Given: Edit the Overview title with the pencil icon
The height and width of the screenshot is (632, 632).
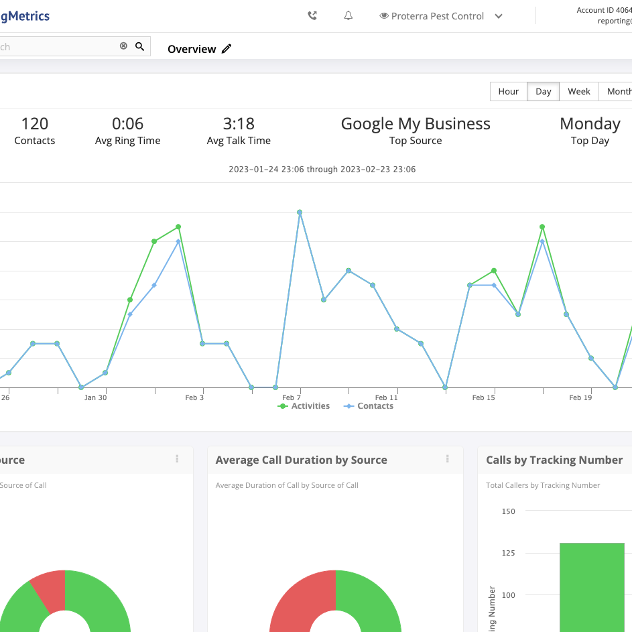Looking at the screenshot, I should coord(227,49).
